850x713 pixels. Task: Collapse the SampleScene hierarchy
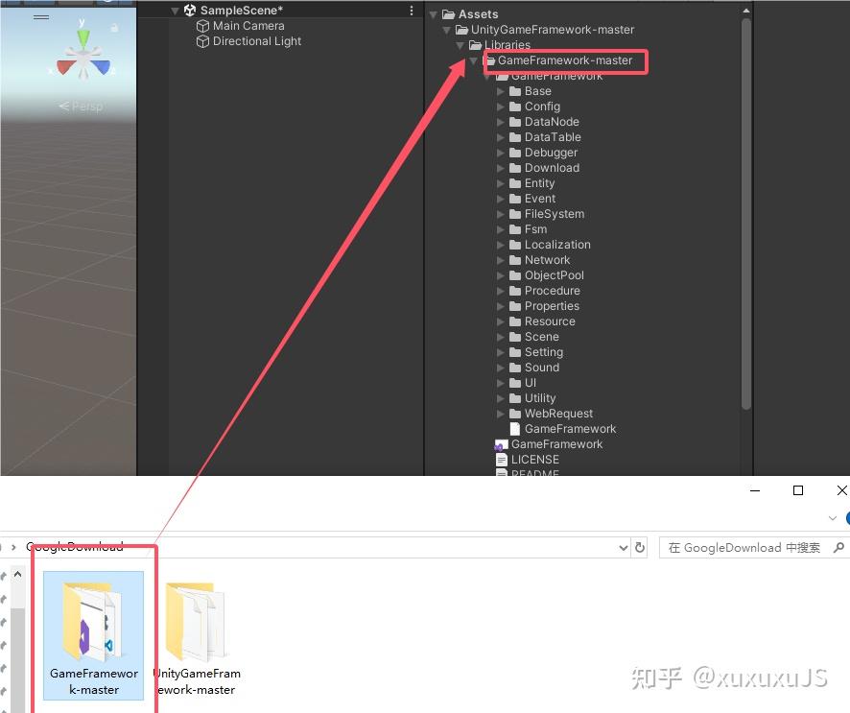coord(176,9)
